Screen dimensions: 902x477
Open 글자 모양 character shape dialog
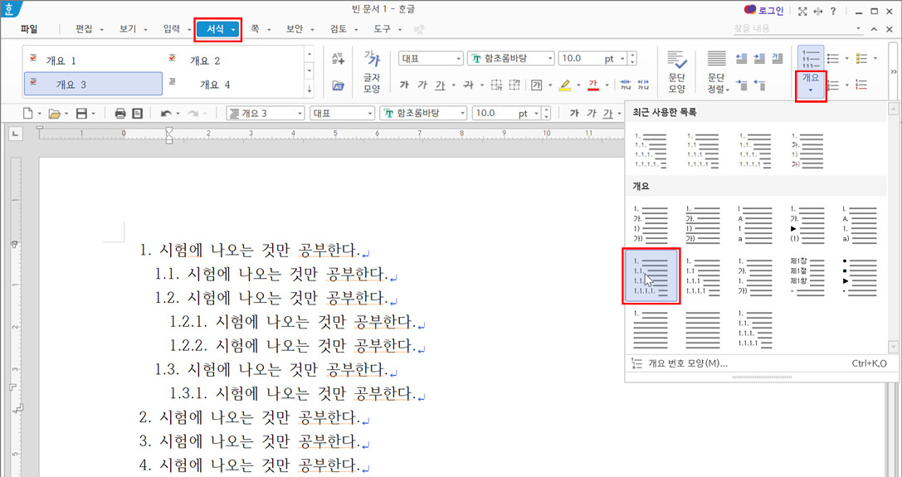tap(372, 71)
